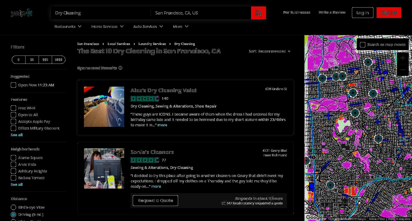
Task: Open For Businesses link
Action: click(x=297, y=12)
